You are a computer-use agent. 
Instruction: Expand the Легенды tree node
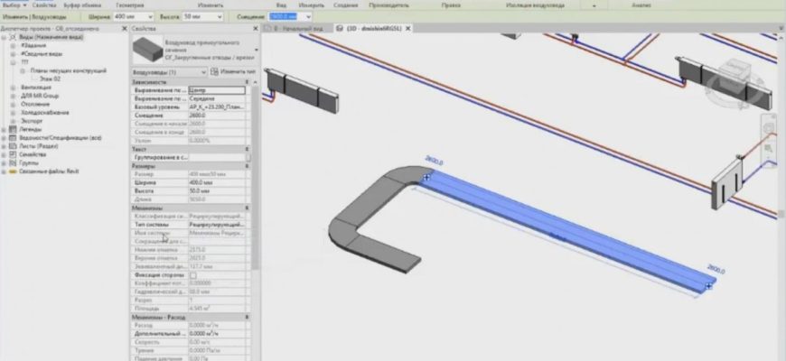4,129
